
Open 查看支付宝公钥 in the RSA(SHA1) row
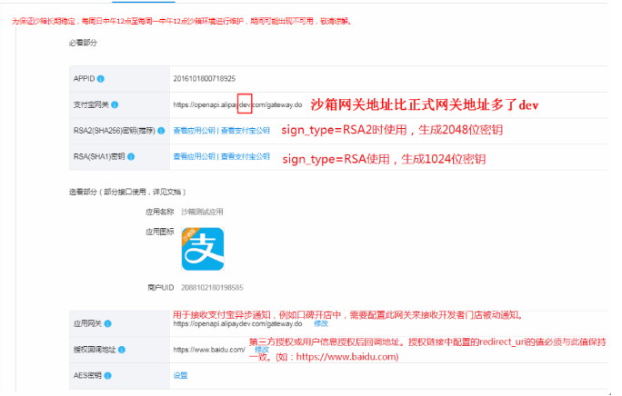pyautogui.click(x=246, y=156)
